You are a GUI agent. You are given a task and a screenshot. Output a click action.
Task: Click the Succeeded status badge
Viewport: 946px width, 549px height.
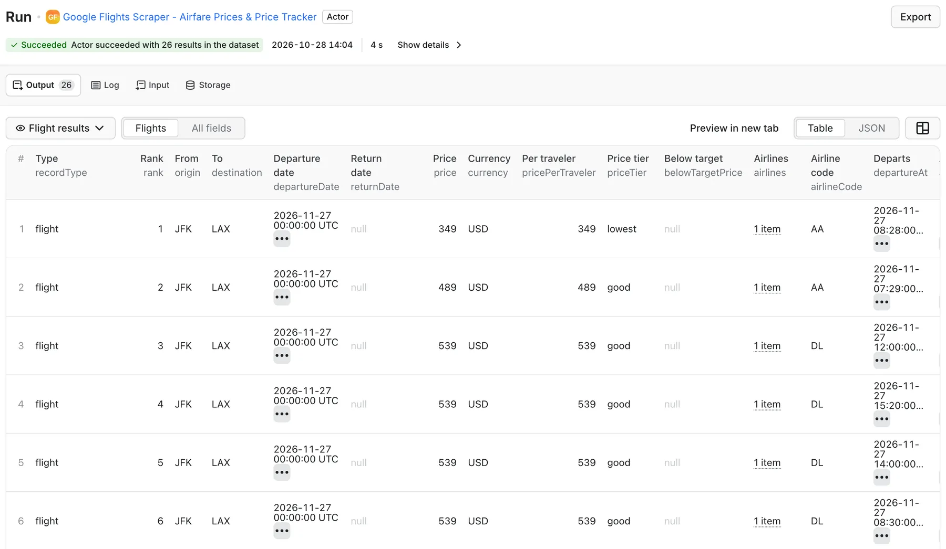[x=134, y=45]
